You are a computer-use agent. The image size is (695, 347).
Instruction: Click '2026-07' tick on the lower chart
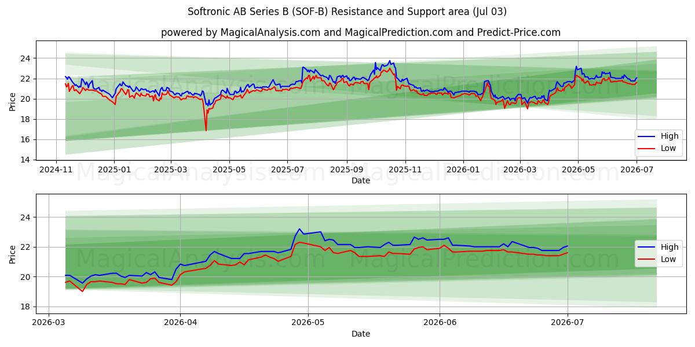567,323
